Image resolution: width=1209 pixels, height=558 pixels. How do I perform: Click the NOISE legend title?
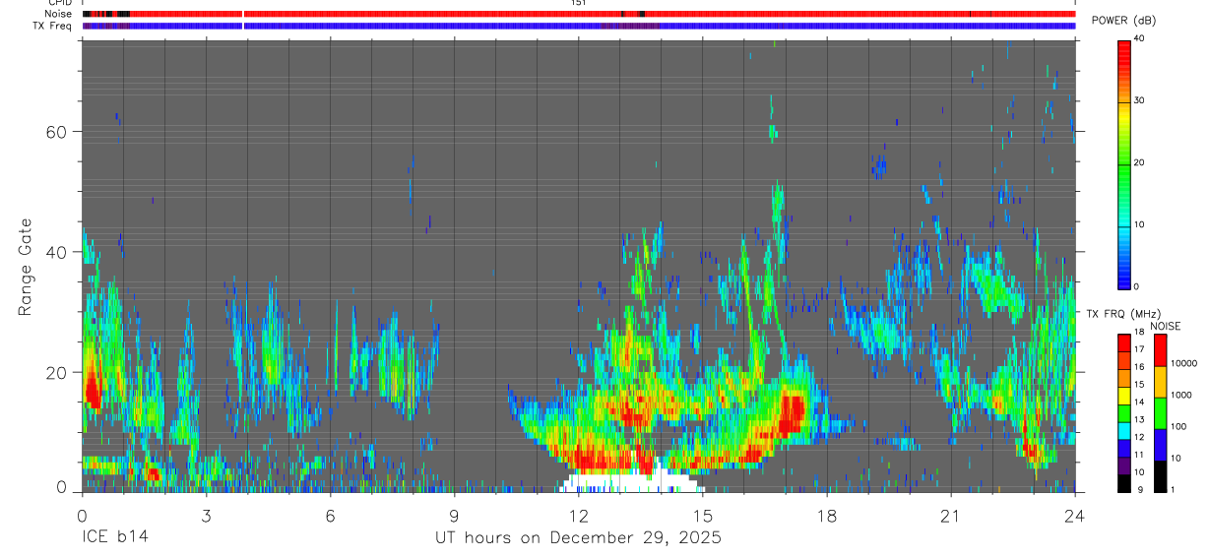pos(1166,326)
